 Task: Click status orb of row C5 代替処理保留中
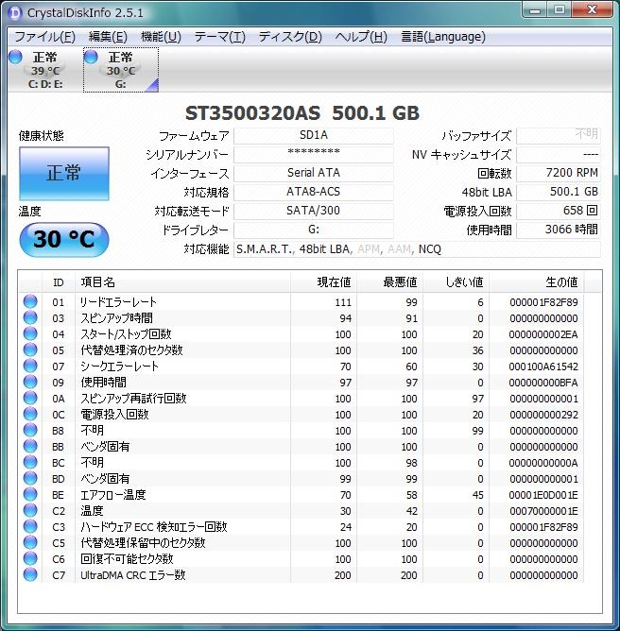point(30,542)
